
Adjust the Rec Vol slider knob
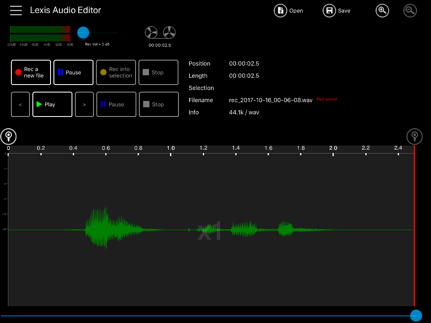point(83,32)
